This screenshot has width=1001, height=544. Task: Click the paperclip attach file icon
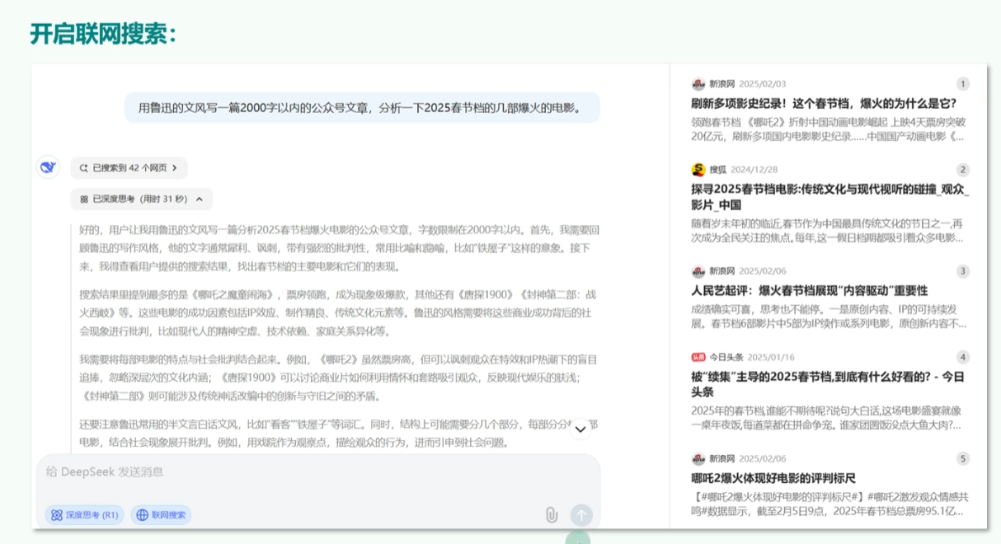[552, 515]
